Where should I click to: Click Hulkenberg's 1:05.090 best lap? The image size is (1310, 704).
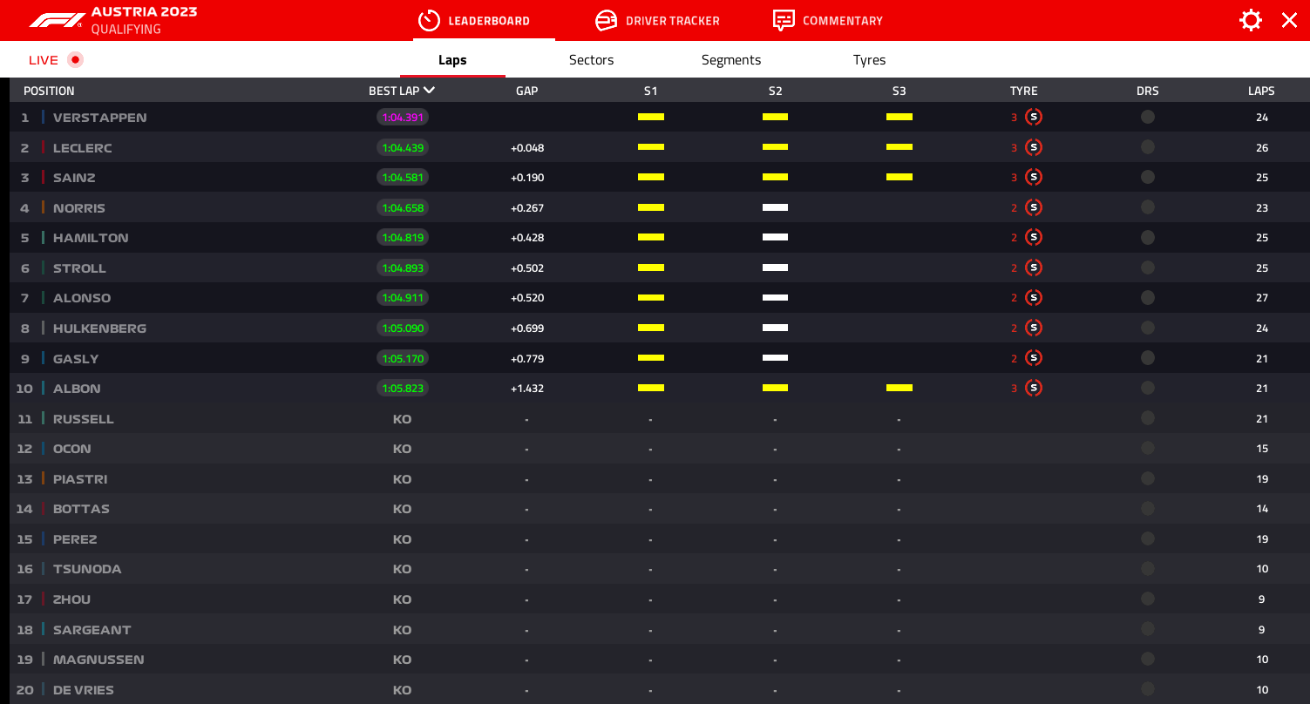pyautogui.click(x=403, y=328)
